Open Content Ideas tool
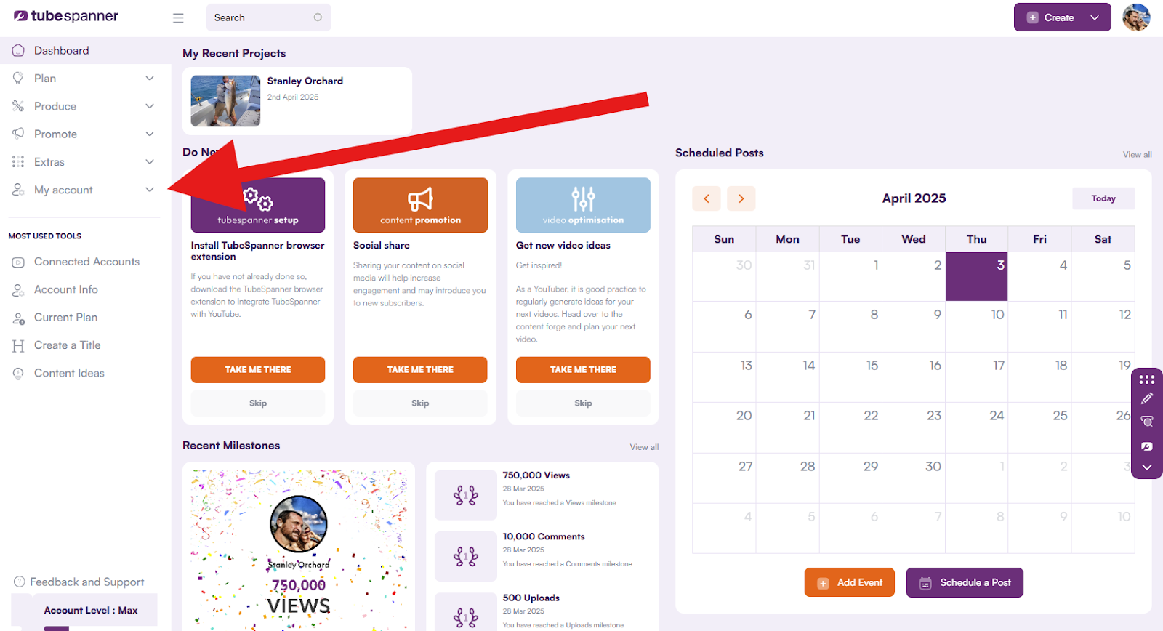Screen dimensions: 1163x631 tap(69, 373)
